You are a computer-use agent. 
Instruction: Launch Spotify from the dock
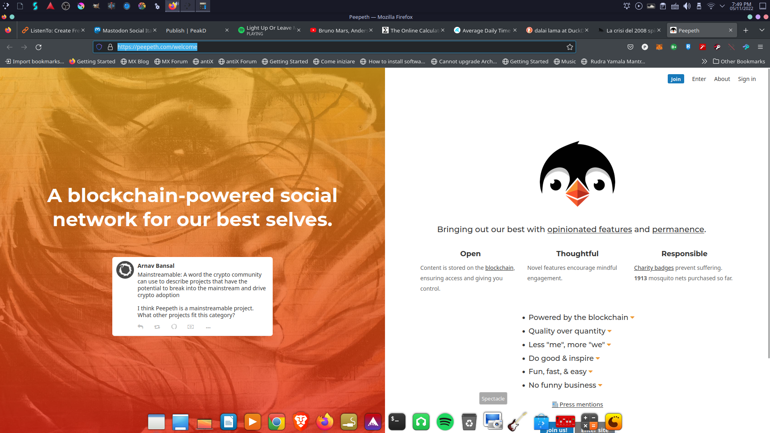(x=445, y=422)
